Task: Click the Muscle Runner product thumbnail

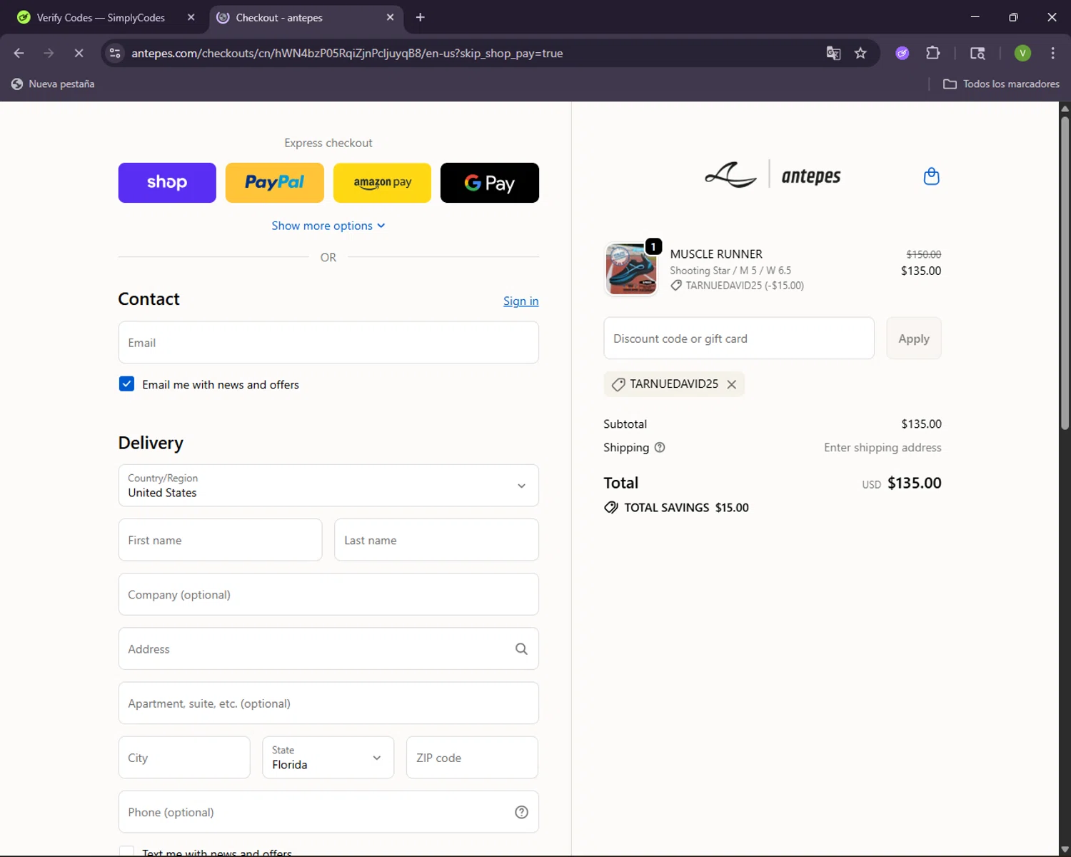Action: [x=631, y=269]
